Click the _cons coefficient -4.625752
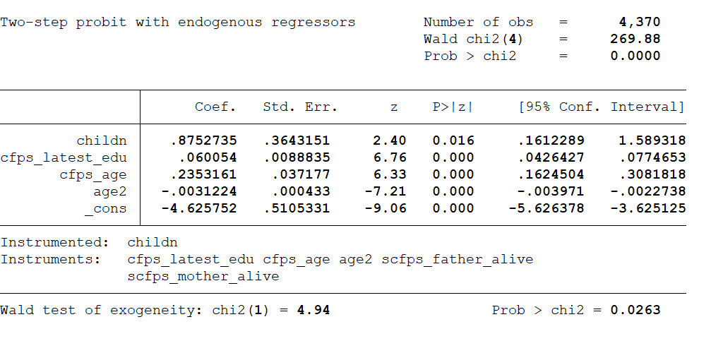This screenshot has height=341, width=723. [x=199, y=208]
